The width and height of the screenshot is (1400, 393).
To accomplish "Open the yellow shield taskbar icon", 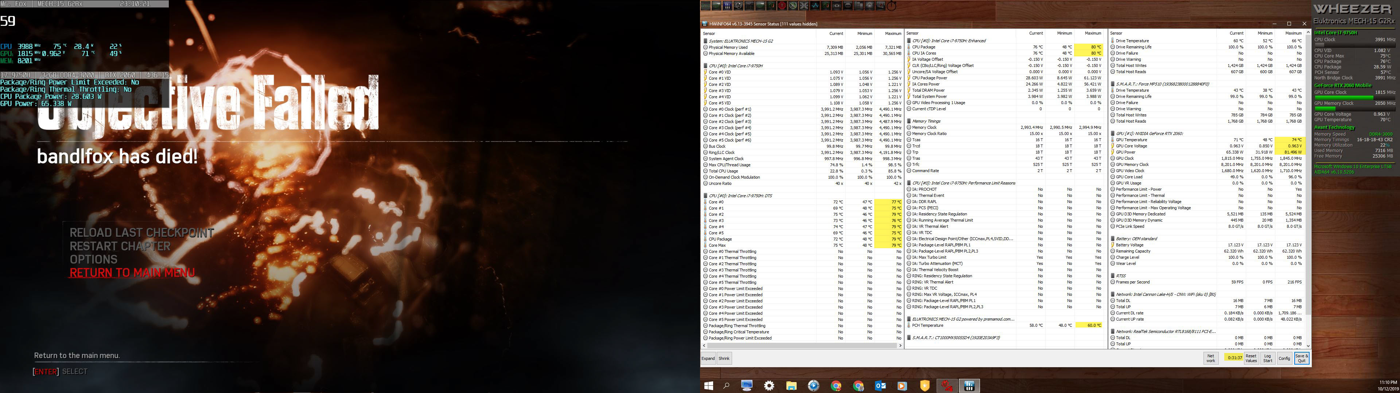I will [x=925, y=386].
